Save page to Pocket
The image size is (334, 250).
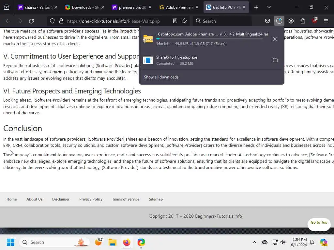[x=267, y=21]
